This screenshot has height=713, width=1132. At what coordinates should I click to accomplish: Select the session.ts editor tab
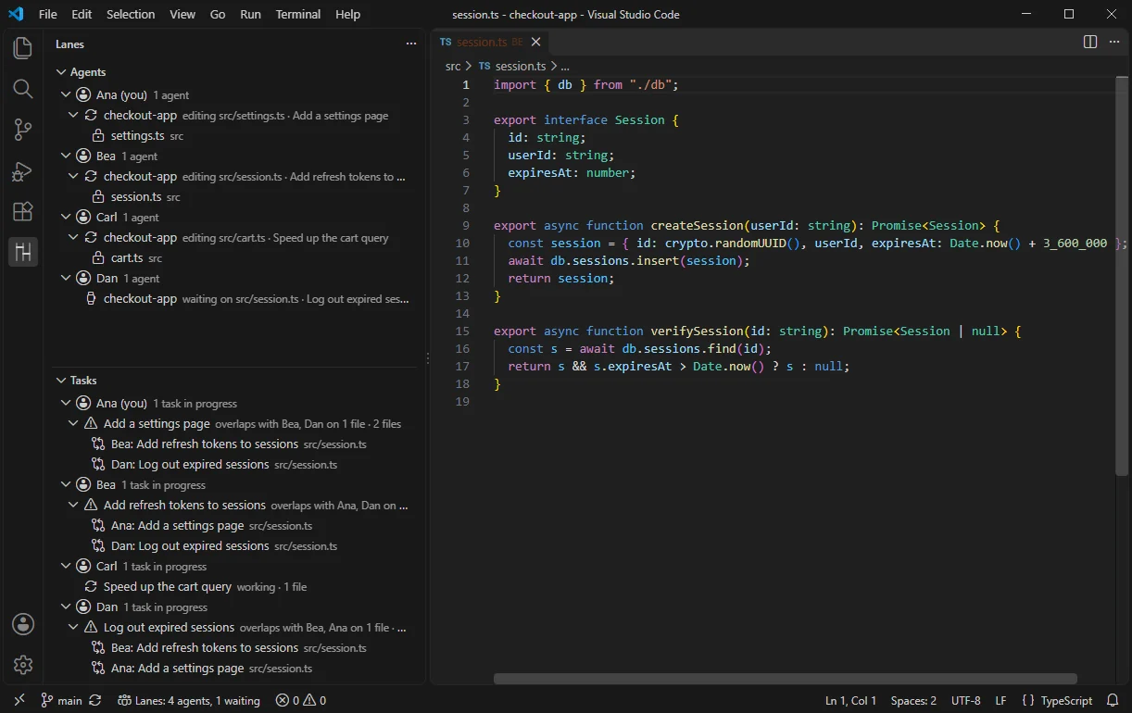[x=491, y=42]
